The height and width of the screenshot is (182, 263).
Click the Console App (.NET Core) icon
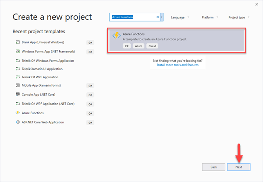(18, 94)
